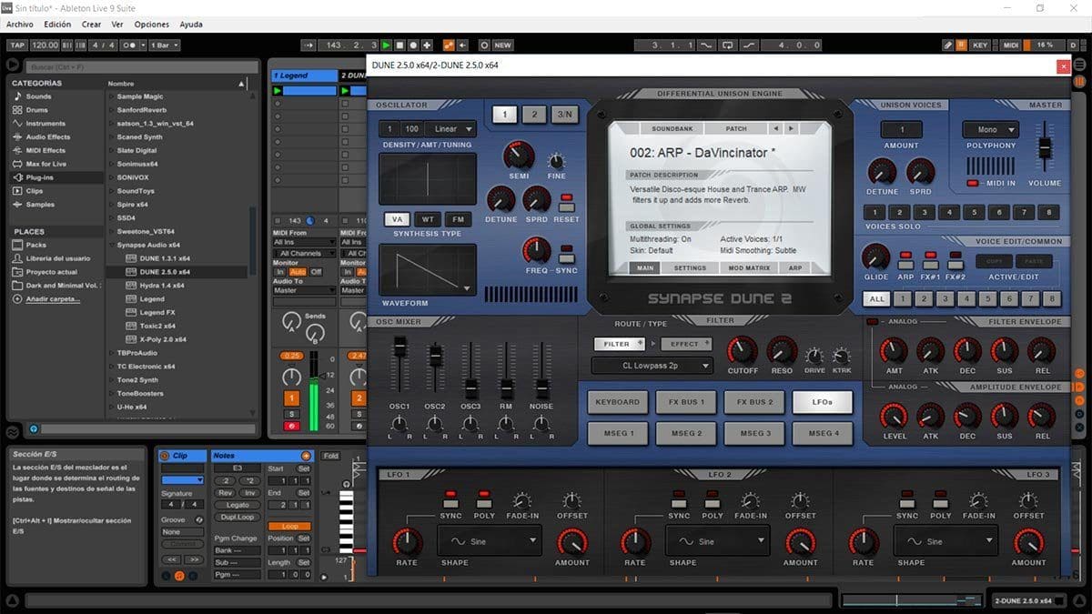1092x614 pixels.
Task: Select the WT synthesis type button
Action: tap(428, 219)
